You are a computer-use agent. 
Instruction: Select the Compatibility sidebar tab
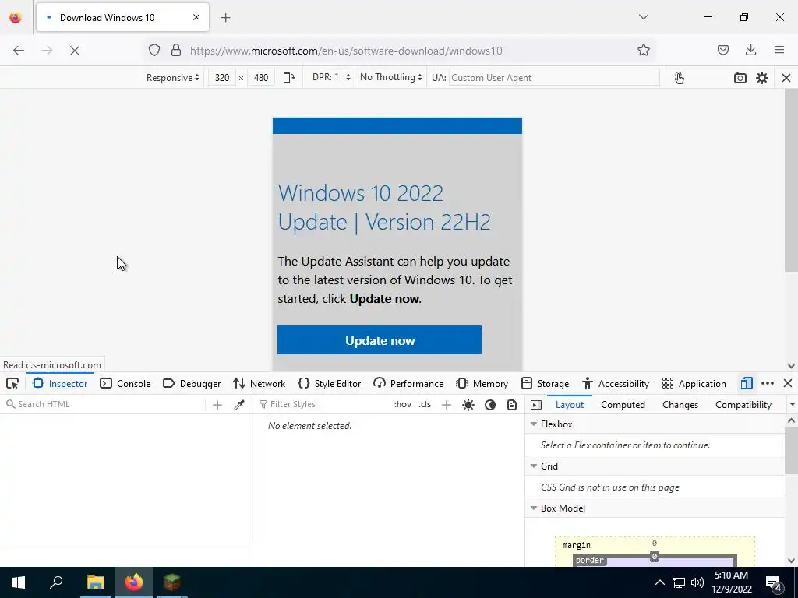[x=743, y=405]
